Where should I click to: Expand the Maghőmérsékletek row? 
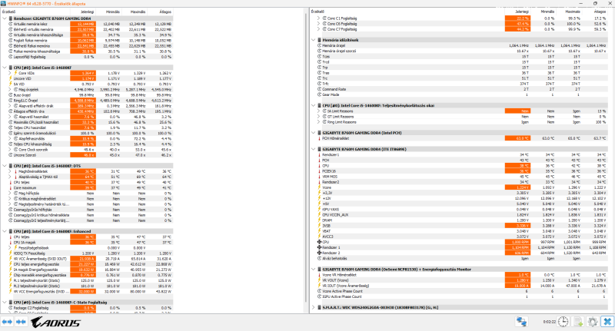(x=10, y=171)
